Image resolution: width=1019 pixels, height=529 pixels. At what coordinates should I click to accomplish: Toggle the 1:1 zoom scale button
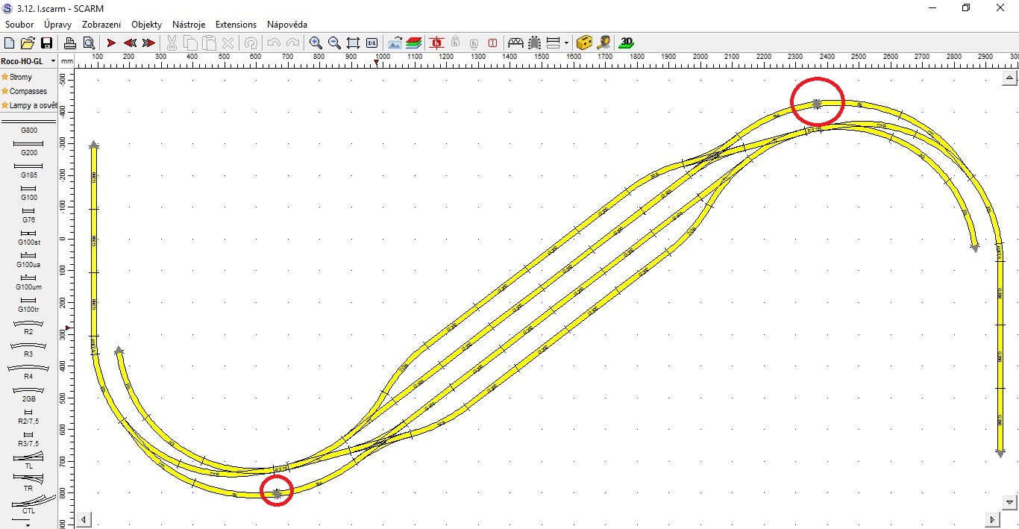click(x=371, y=43)
